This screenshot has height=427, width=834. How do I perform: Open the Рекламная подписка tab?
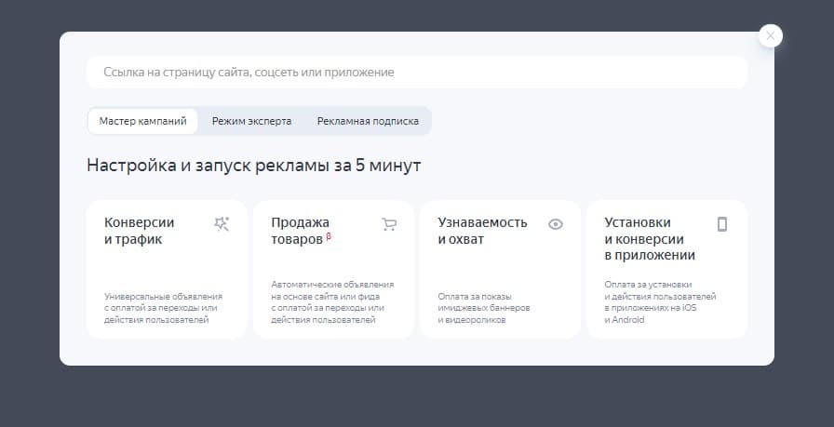click(368, 121)
